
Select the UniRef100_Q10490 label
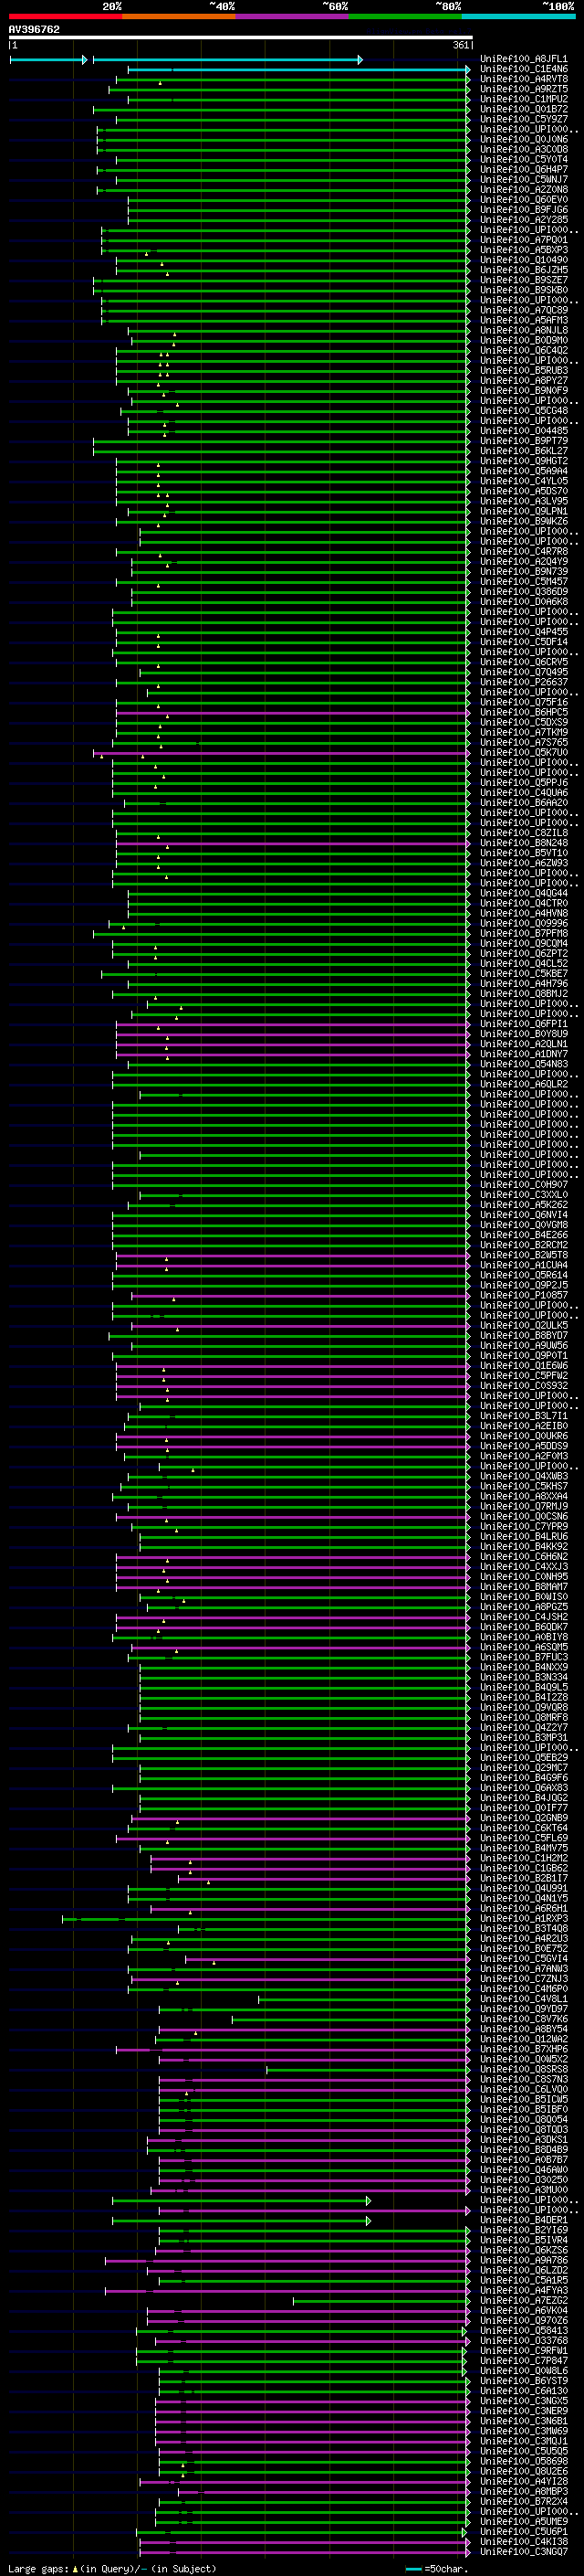[524, 260]
